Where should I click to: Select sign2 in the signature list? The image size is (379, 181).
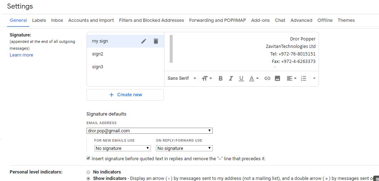click(98, 54)
